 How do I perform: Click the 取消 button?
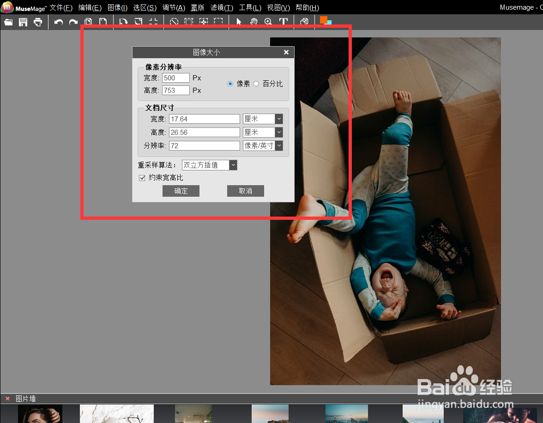click(246, 191)
